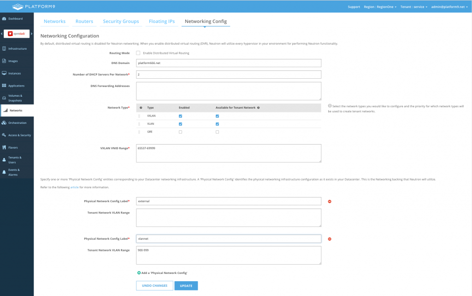Click the Events & Alarms bell icon
The width and height of the screenshot is (472, 296).
pos(4,172)
